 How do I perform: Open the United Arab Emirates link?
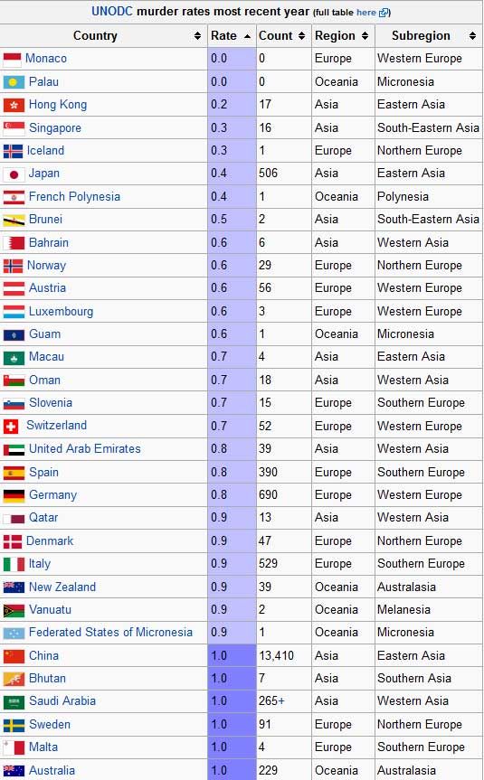pyautogui.click(x=85, y=448)
